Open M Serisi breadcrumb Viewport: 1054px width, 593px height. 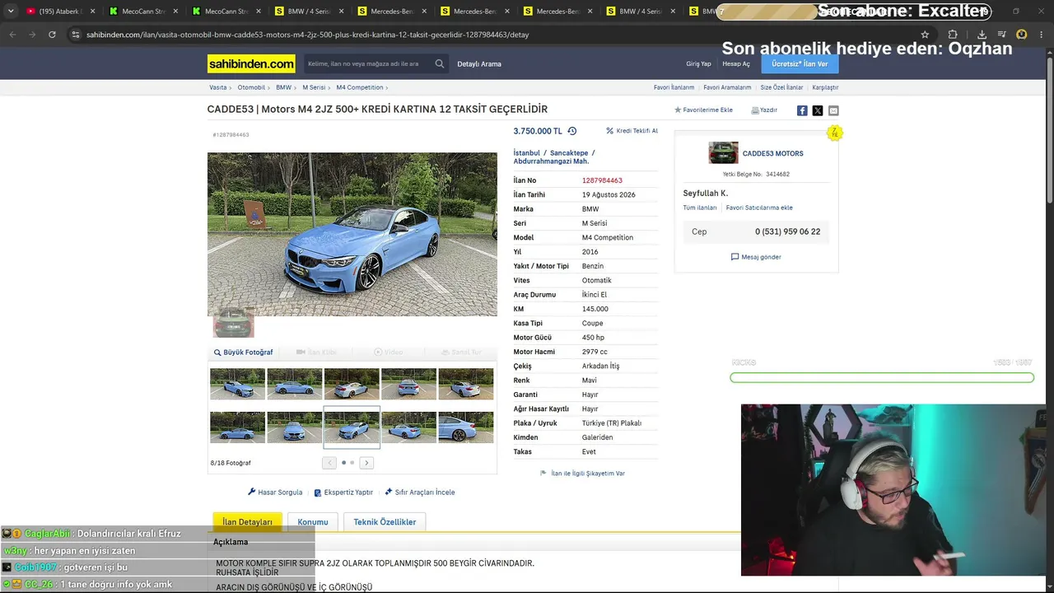click(315, 87)
